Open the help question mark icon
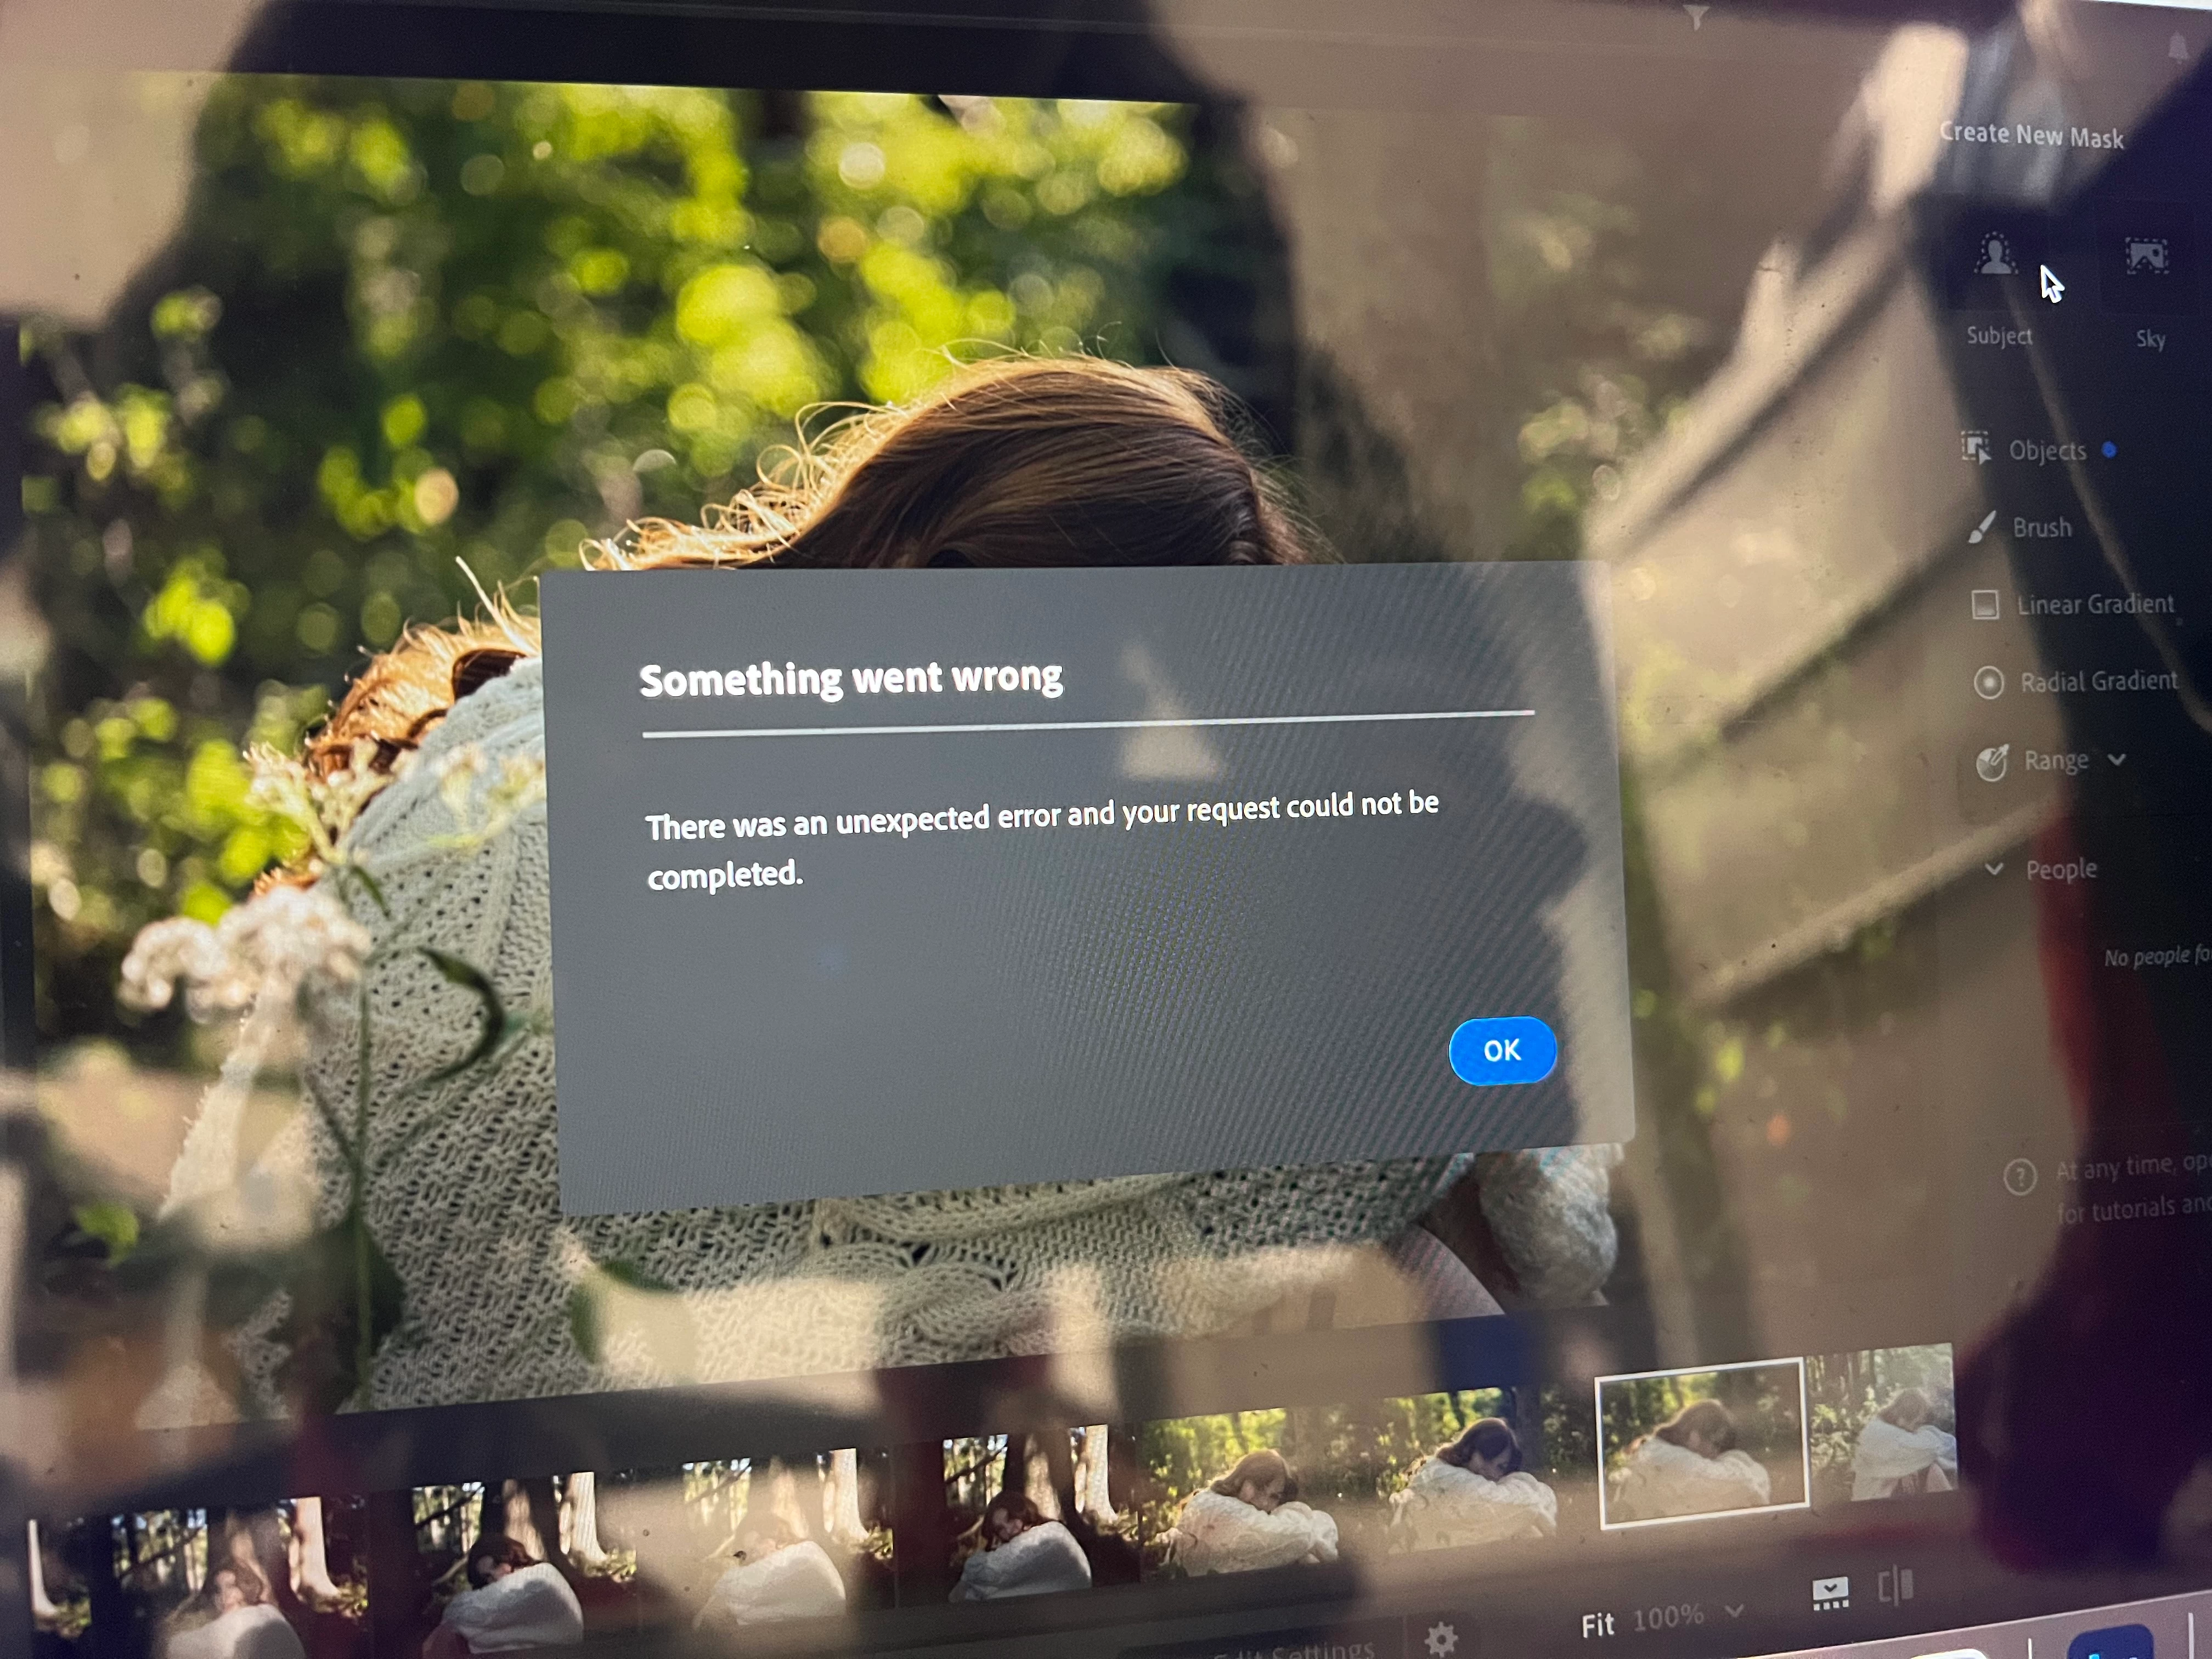The width and height of the screenshot is (2212, 1659). click(2020, 1176)
